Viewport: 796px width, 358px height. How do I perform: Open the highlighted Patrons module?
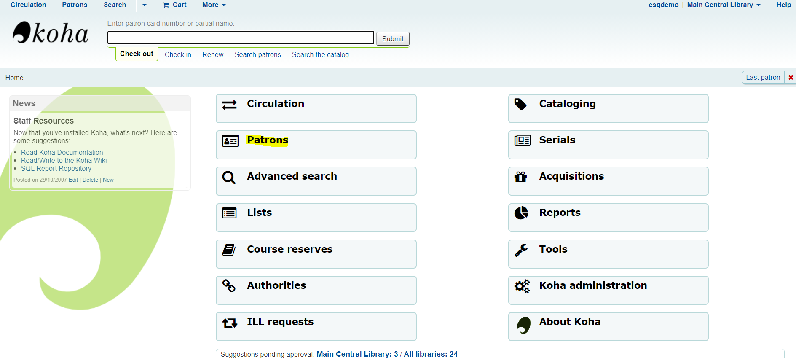click(316, 145)
